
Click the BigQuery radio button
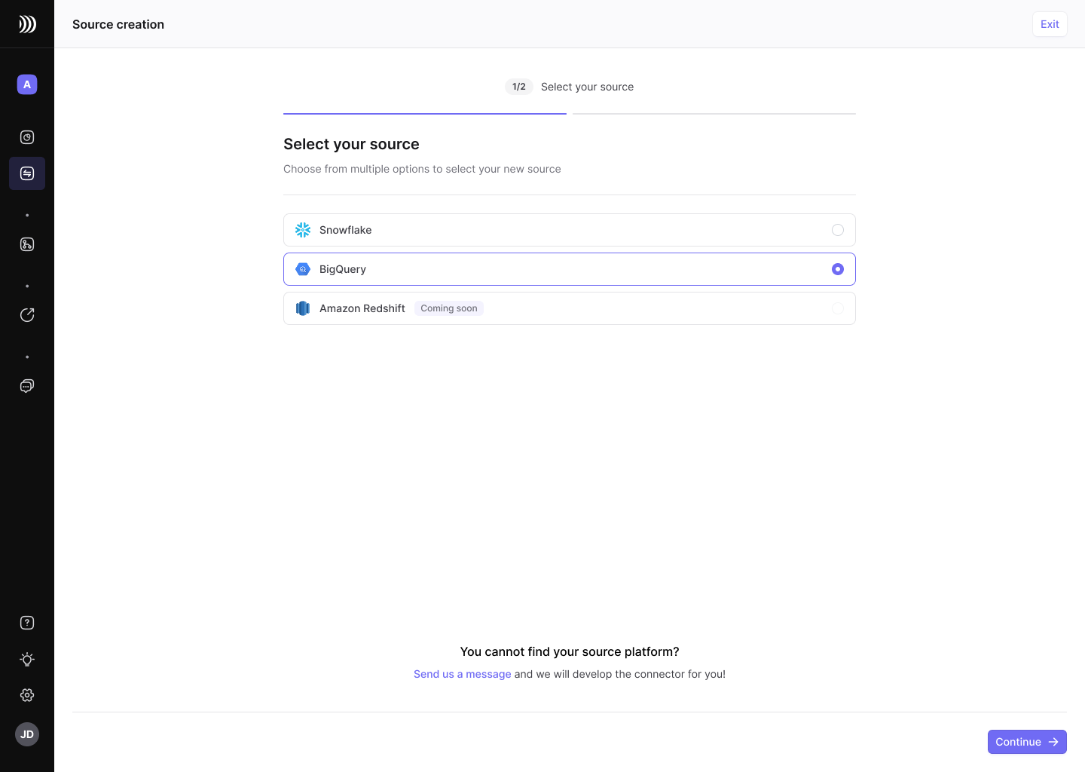(x=837, y=269)
